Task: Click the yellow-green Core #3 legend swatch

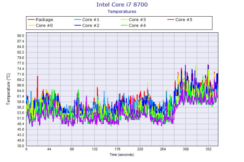Action: click(124, 20)
